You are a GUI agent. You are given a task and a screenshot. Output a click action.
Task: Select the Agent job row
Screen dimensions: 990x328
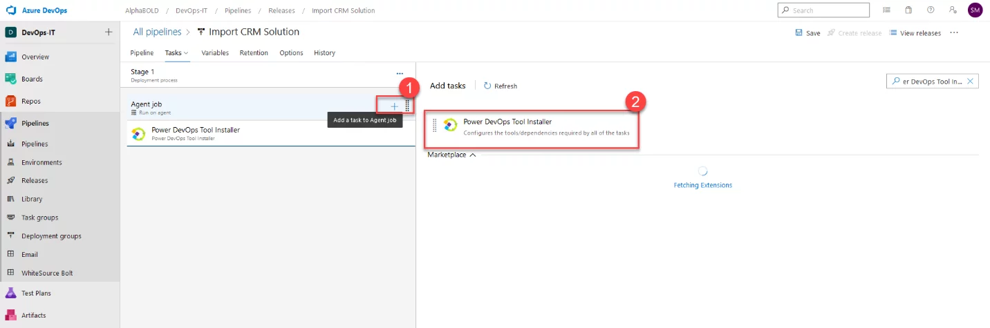268,107
